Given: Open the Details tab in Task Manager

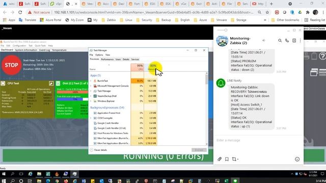Looking at the screenshot, I should 126,59.
